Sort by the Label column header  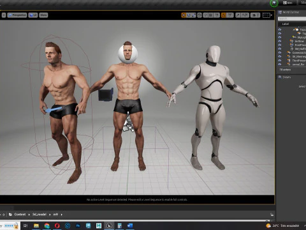tap(286, 24)
